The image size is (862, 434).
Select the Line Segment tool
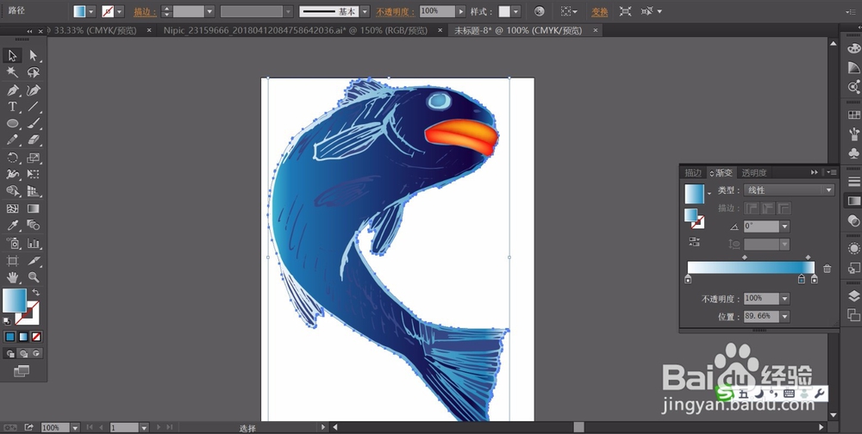click(34, 107)
